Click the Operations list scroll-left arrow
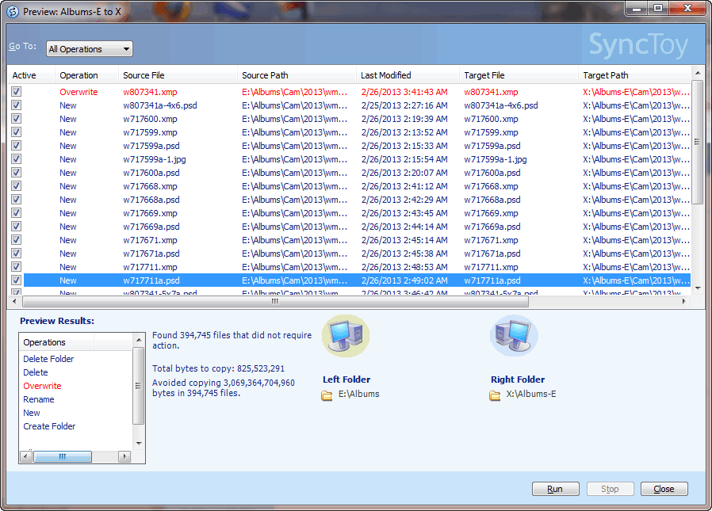Screen dimensions: 712x511 [26, 456]
